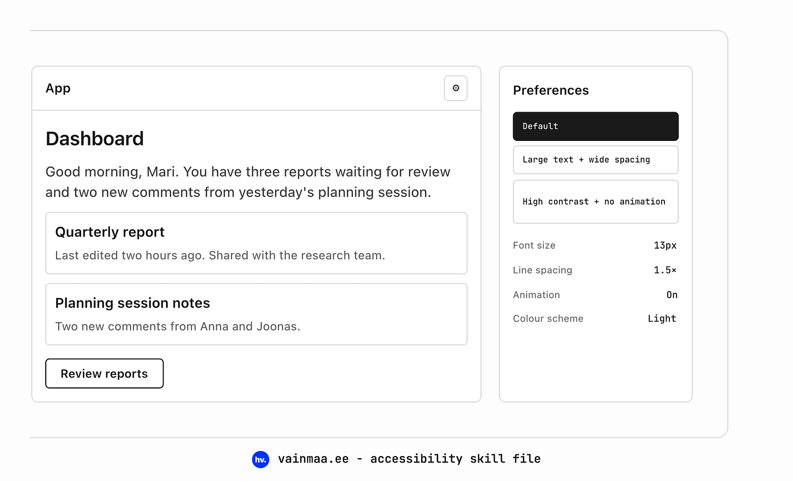Click the blue hv. logo badge
793x481 pixels.
(x=261, y=459)
